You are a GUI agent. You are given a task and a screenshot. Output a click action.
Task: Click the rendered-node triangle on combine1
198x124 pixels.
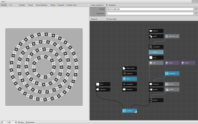click(x=136, y=112)
